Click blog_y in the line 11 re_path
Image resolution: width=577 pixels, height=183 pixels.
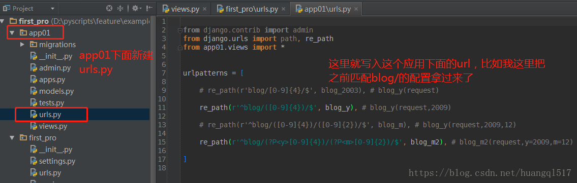338,107
